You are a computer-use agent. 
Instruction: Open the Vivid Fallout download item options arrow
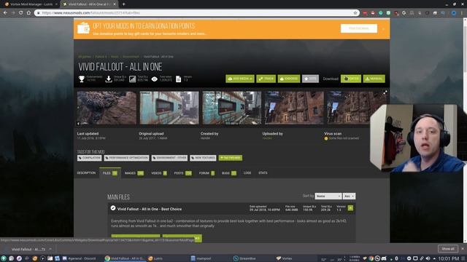(x=50, y=249)
